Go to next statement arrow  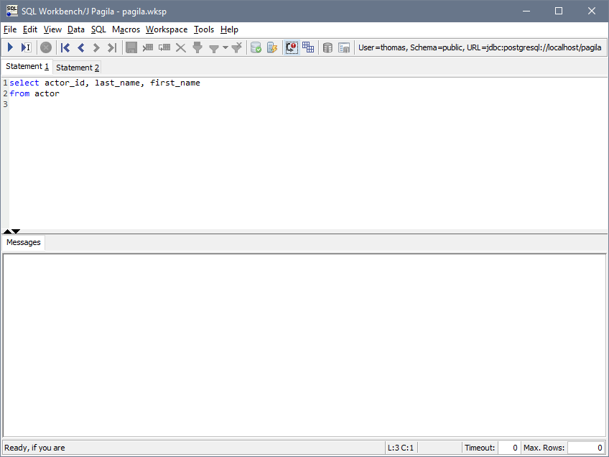click(96, 47)
